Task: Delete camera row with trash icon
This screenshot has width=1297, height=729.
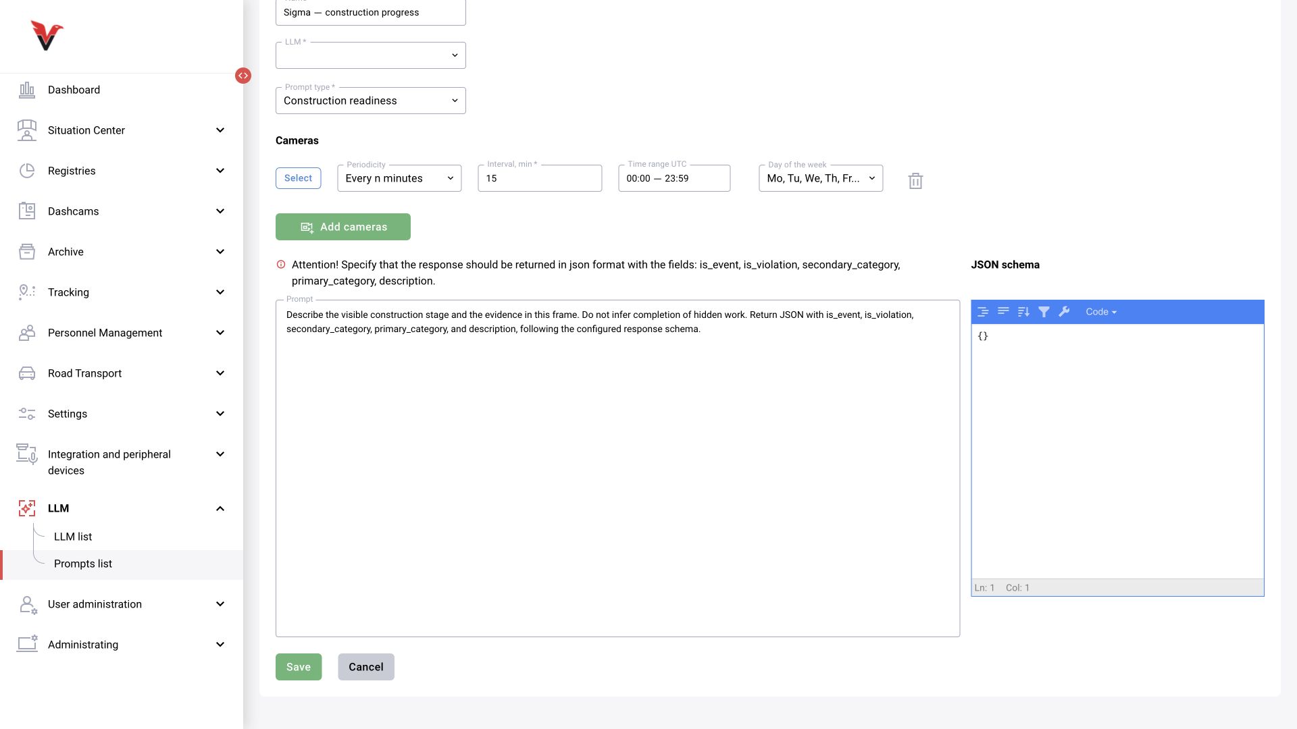Action: [x=915, y=181]
